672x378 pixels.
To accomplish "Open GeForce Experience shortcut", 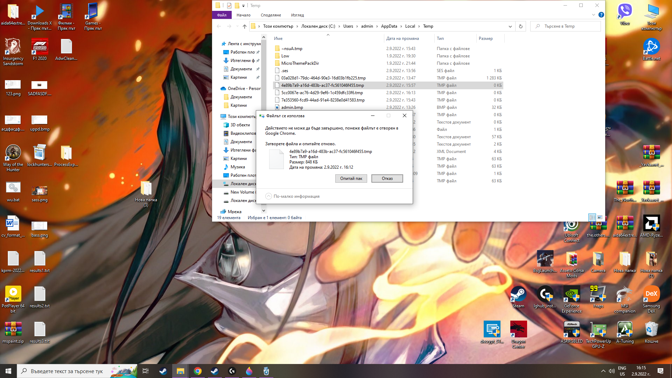I will pyautogui.click(x=572, y=300).
